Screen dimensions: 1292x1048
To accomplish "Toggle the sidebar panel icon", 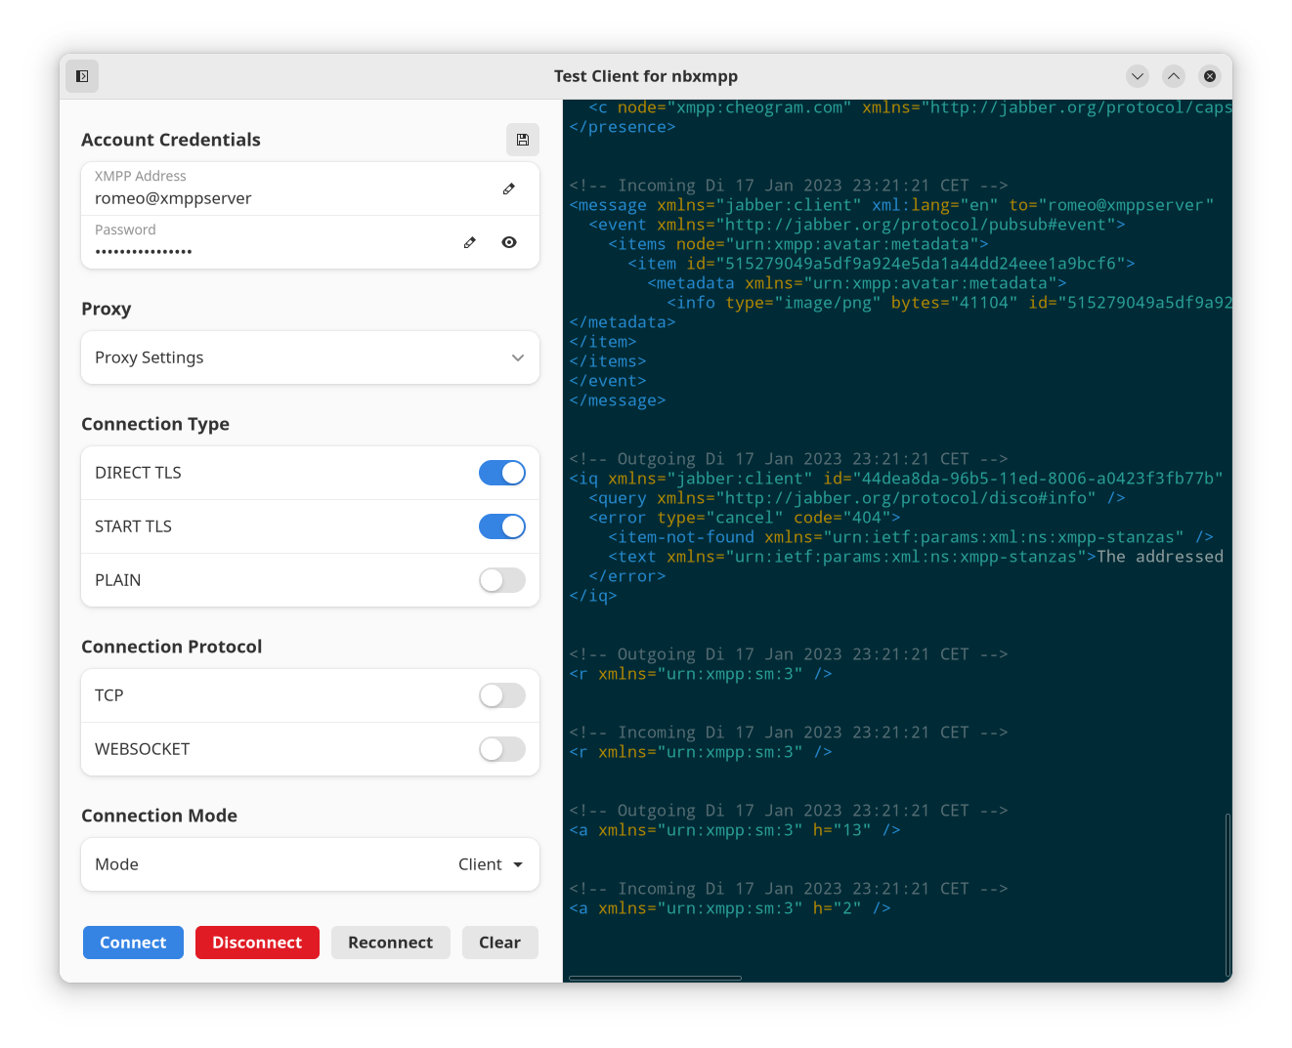I will tap(82, 76).
